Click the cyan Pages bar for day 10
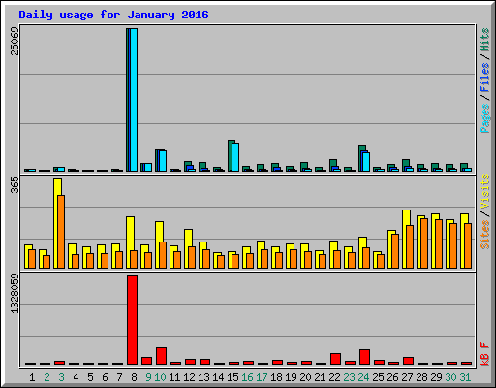The width and height of the screenshot is (496, 388). 163,161
